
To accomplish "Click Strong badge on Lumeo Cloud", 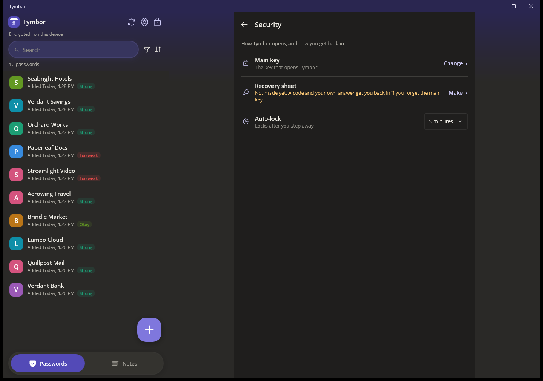I will (86, 247).
